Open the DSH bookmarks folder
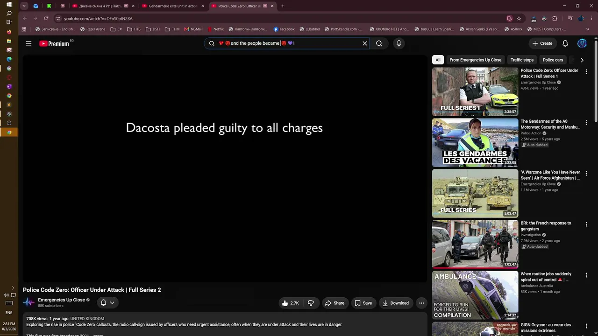 point(153,29)
